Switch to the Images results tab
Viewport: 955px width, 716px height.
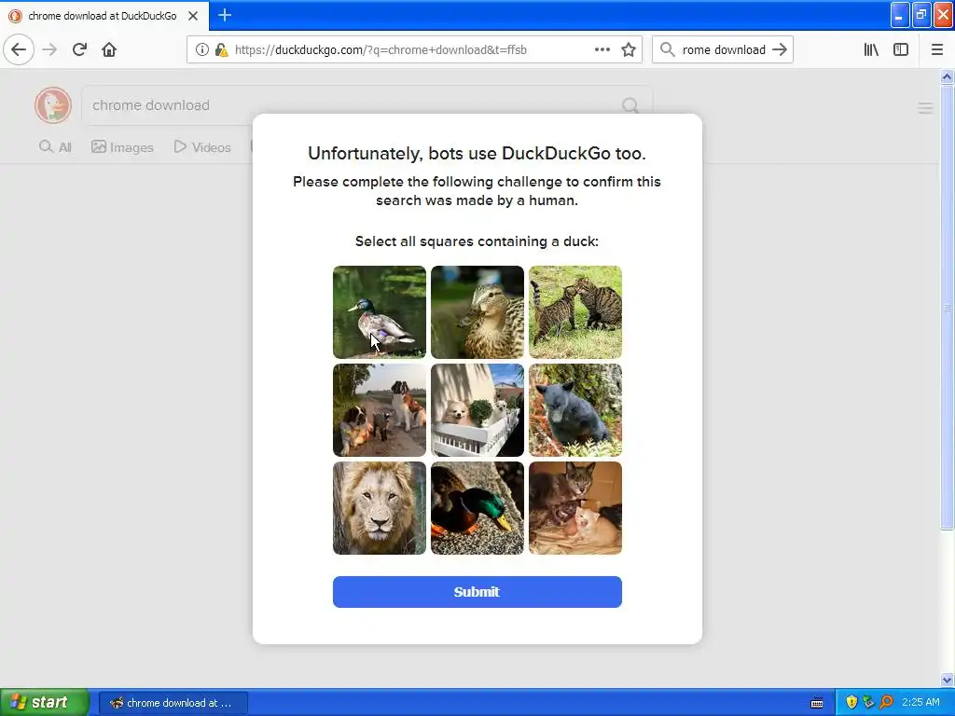(x=122, y=146)
